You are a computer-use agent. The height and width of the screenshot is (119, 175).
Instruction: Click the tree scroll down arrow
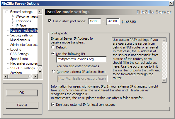click(40, 72)
